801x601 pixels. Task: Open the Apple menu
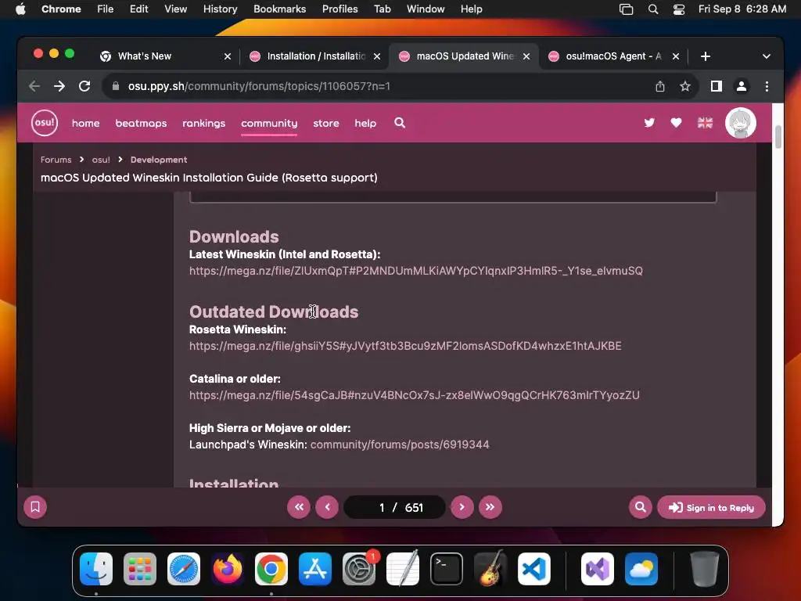(x=20, y=9)
